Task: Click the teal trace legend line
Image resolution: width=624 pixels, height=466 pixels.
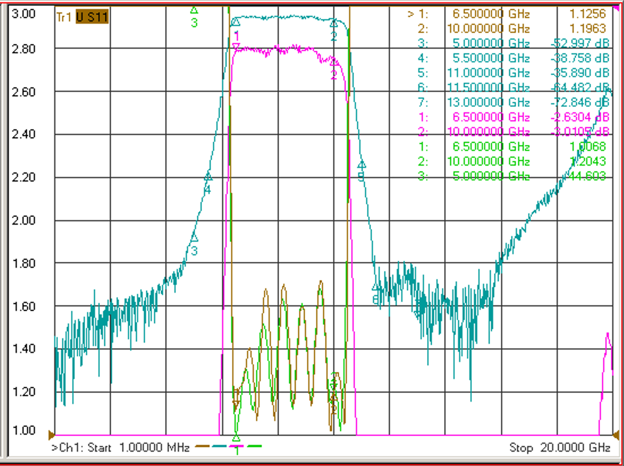Action: pyautogui.click(x=220, y=446)
